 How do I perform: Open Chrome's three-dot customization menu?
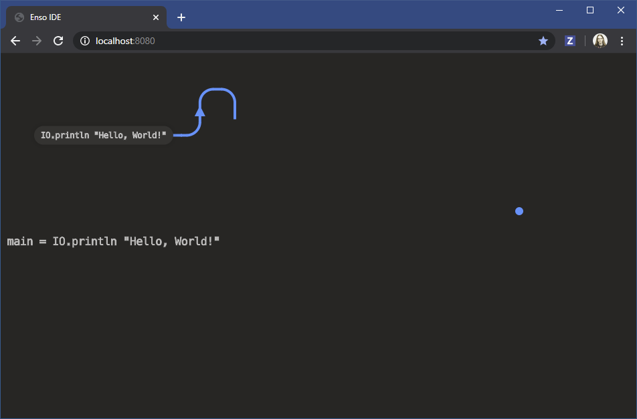[x=623, y=41]
